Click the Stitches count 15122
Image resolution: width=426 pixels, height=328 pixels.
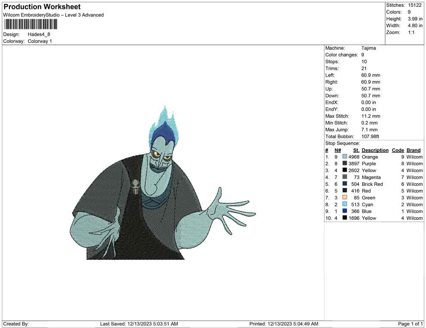point(415,5)
